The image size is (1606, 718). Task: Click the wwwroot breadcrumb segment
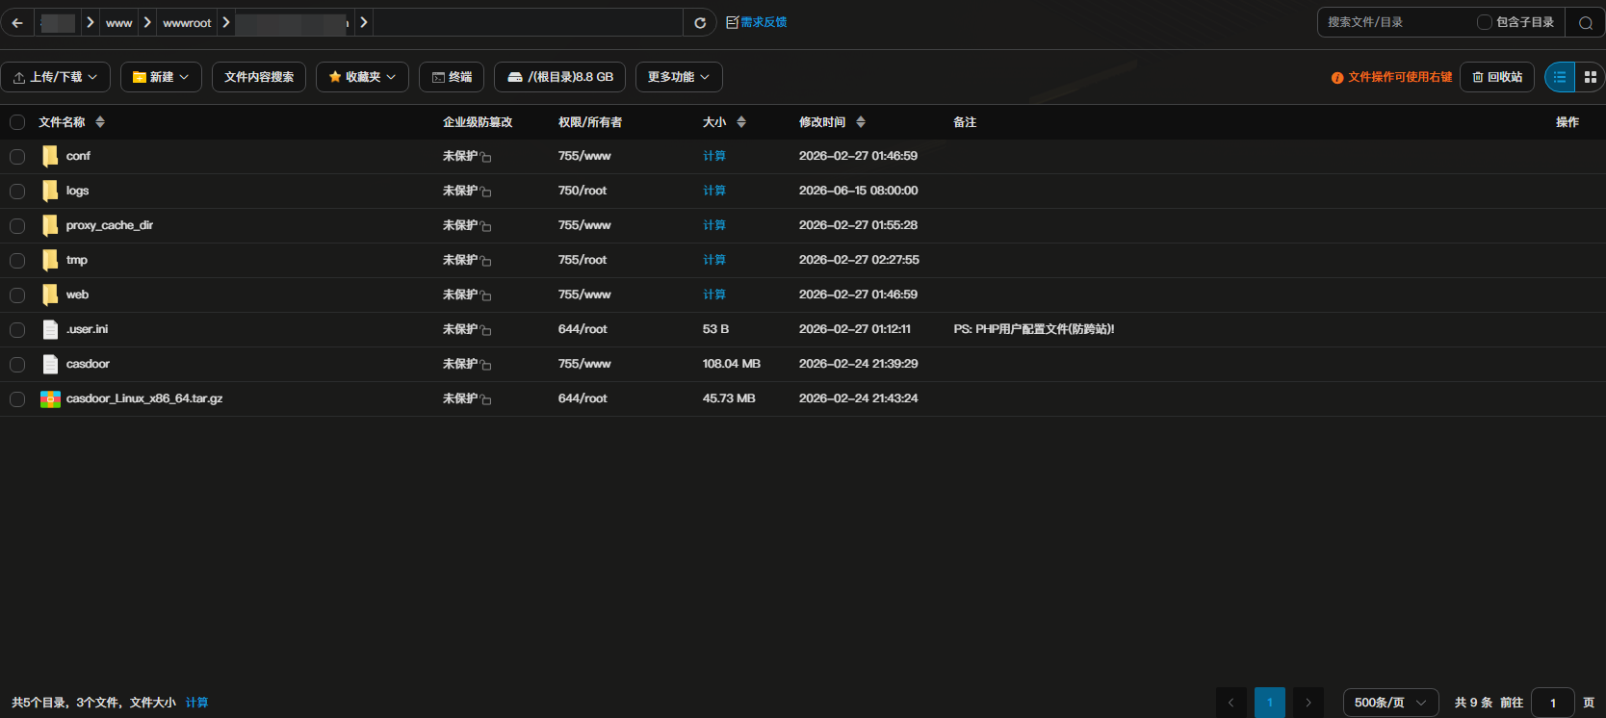tap(187, 23)
